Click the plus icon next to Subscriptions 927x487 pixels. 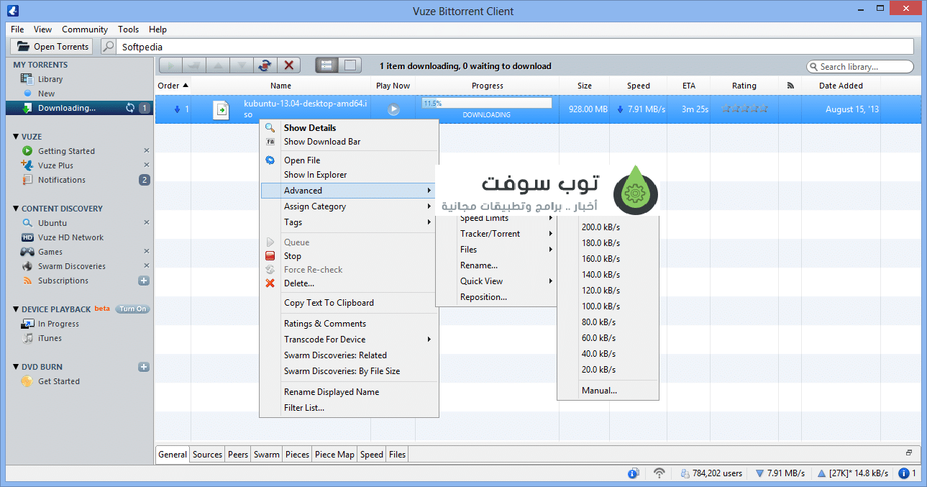point(144,281)
